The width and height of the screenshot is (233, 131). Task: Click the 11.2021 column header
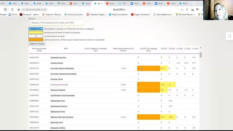[x=195, y=48]
